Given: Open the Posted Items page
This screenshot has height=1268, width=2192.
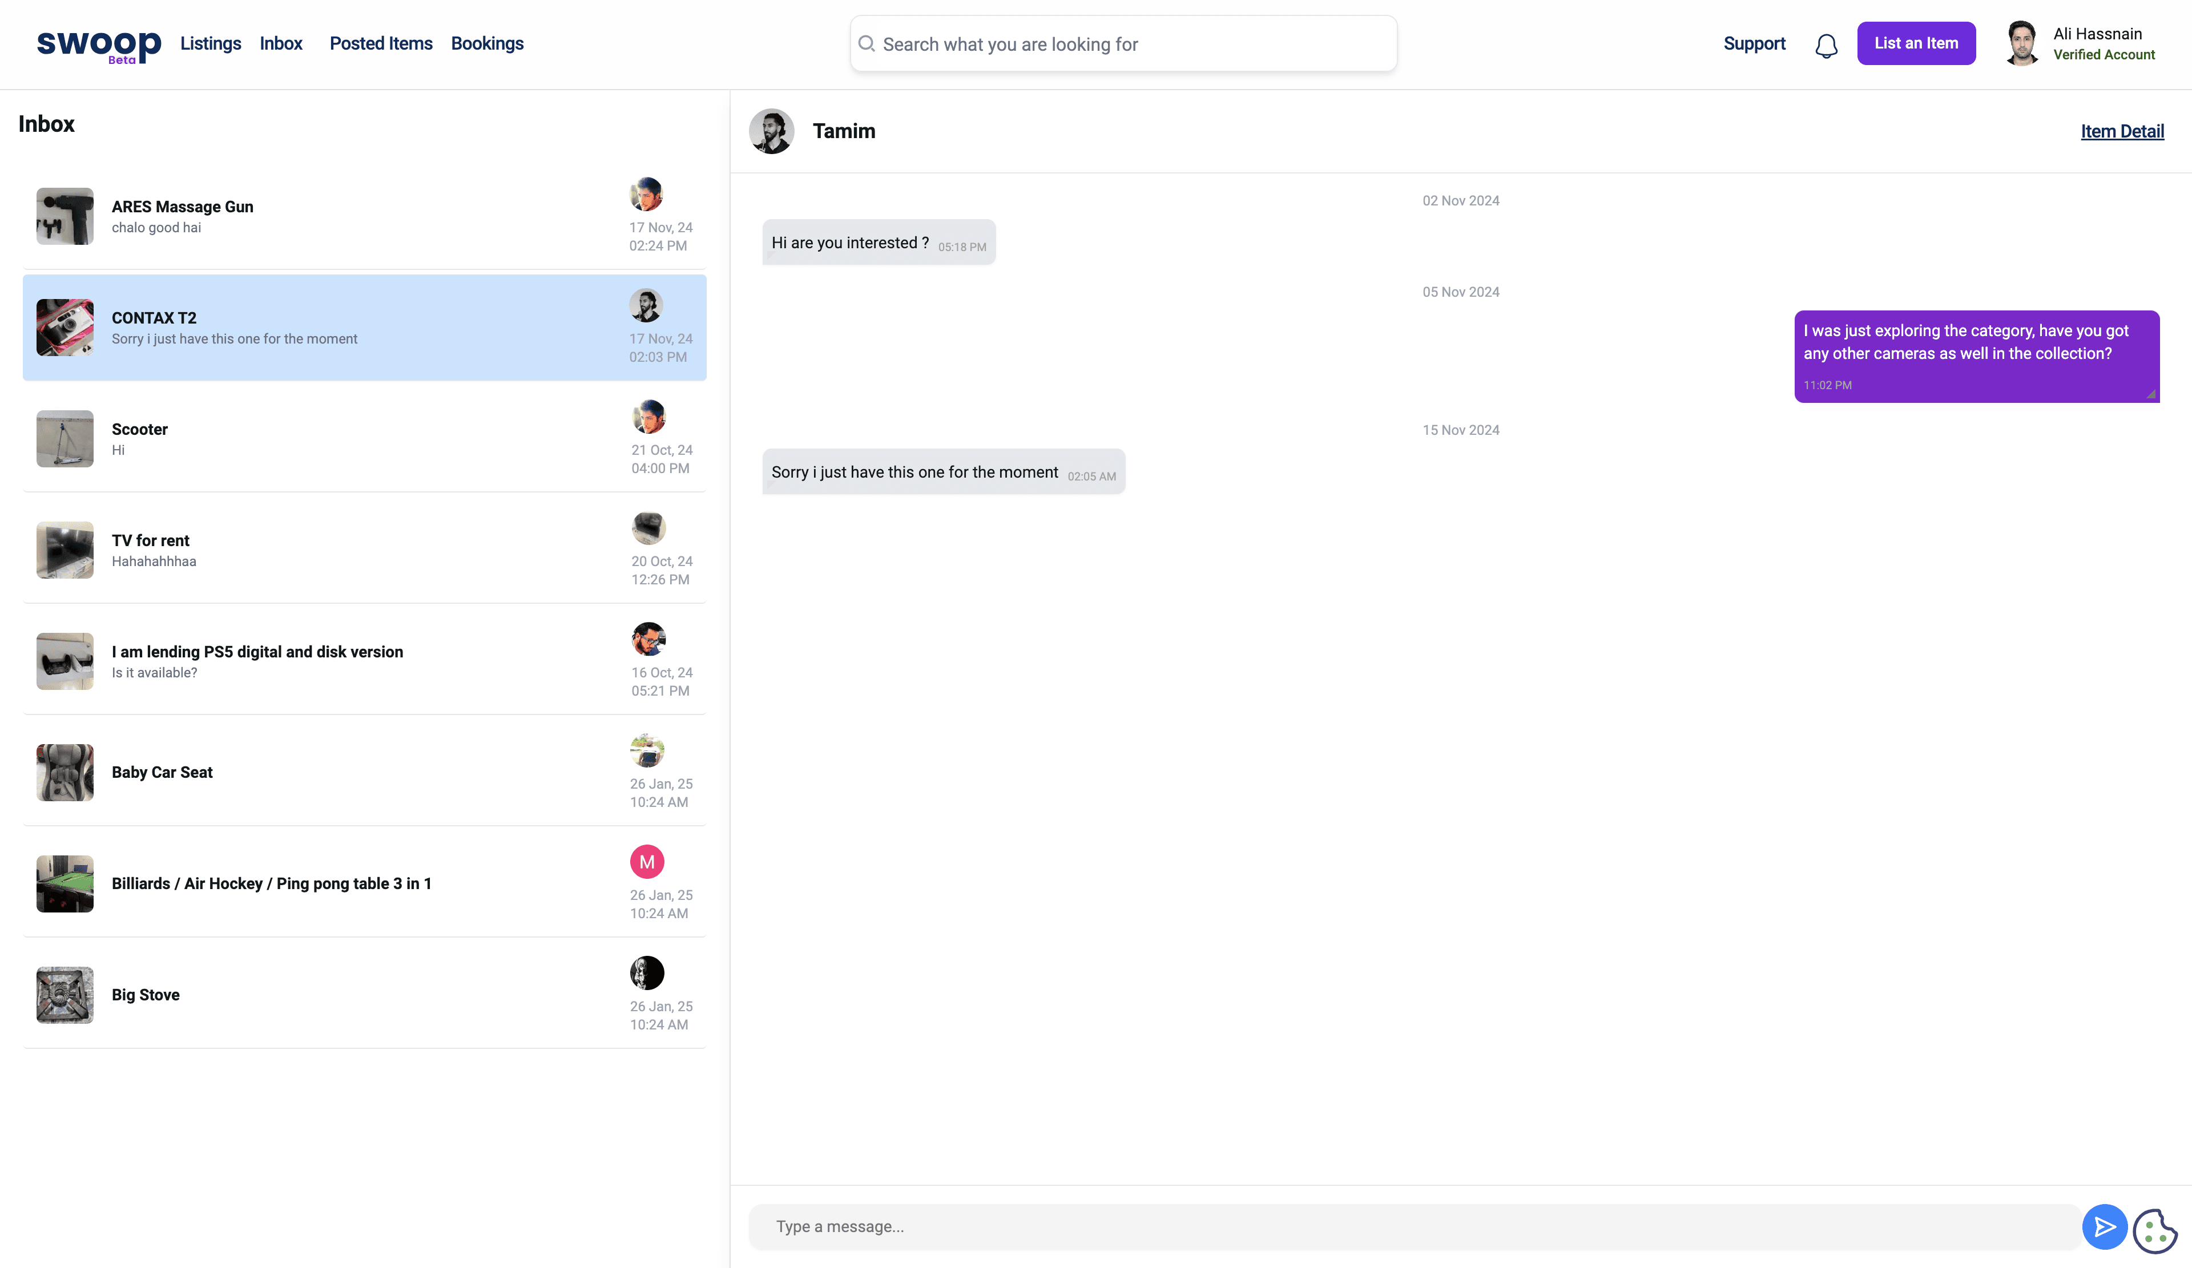Looking at the screenshot, I should [381, 43].
